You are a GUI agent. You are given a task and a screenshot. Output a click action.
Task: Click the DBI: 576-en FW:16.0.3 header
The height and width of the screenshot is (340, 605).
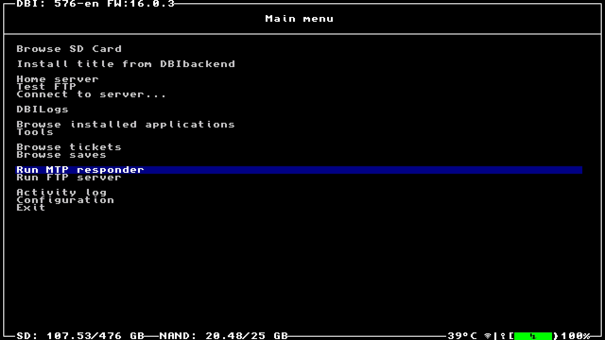point(95,4)
